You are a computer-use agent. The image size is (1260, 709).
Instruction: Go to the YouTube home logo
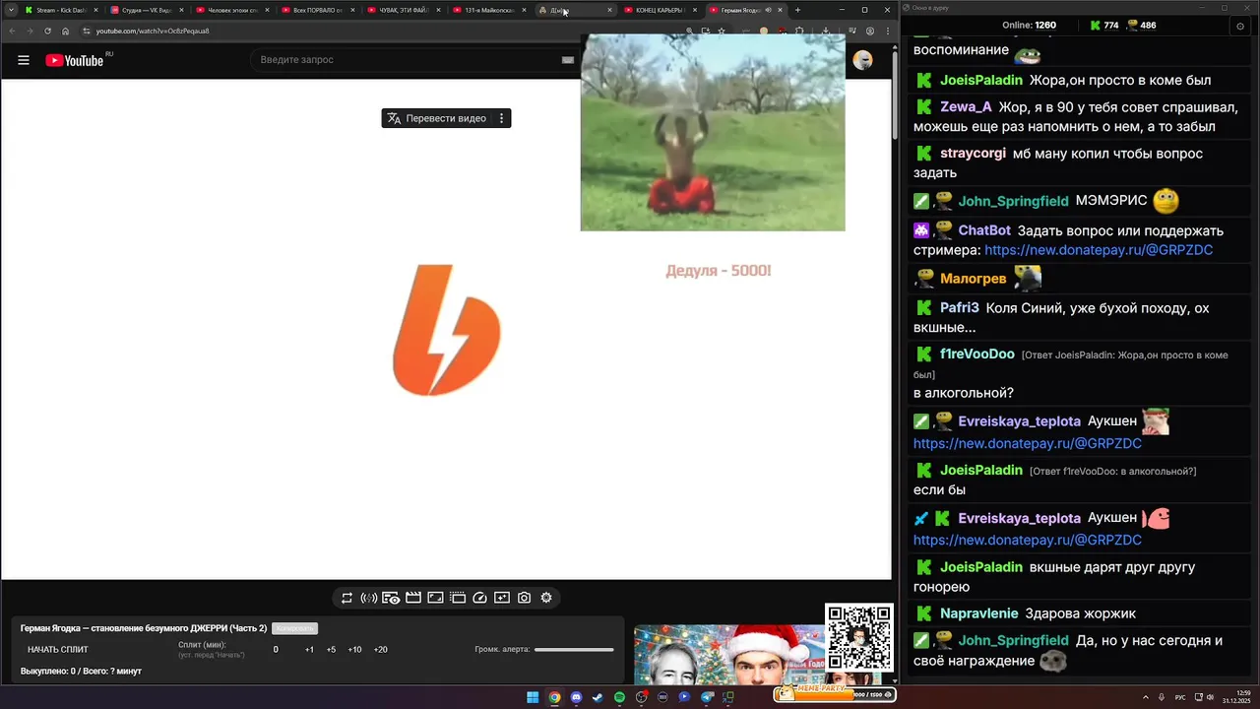[x=75, y=60]
